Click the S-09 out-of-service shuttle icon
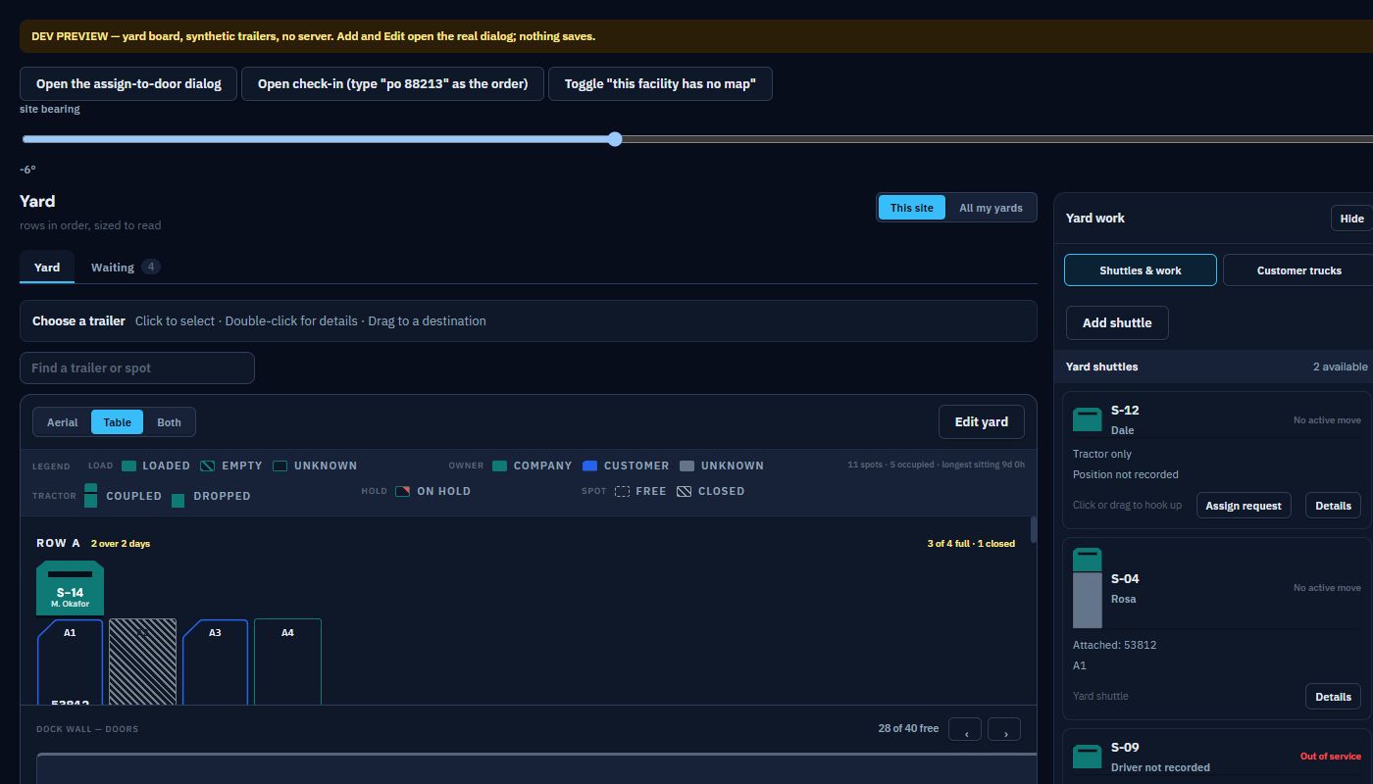Image resolution: width=1373 pixels, height=784 pixels. click(1088, 757)
